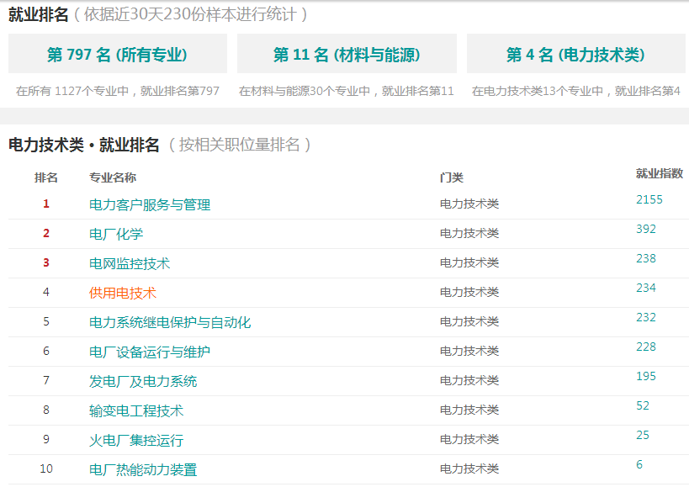Click the note 依据近30天230份样本进行统计
689x487 pixels.
coord(190,14)
